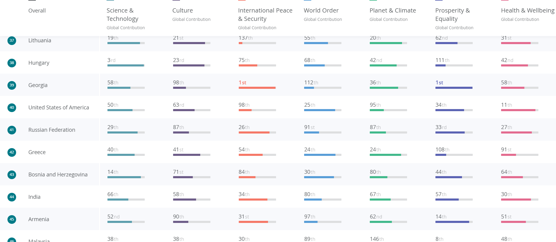Viewport: 556px width, 242px height.
Task: Click Armenia's 90th Culture rank
Action: [x=178, y=217]
